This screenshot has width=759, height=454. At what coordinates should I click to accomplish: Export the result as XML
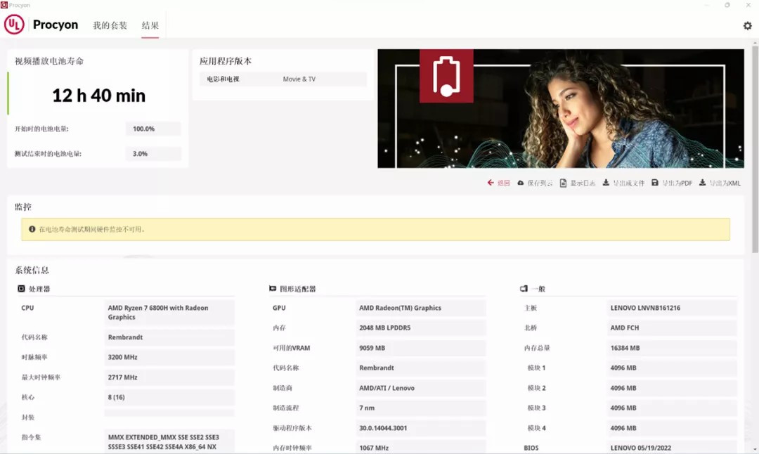(720, 183)
